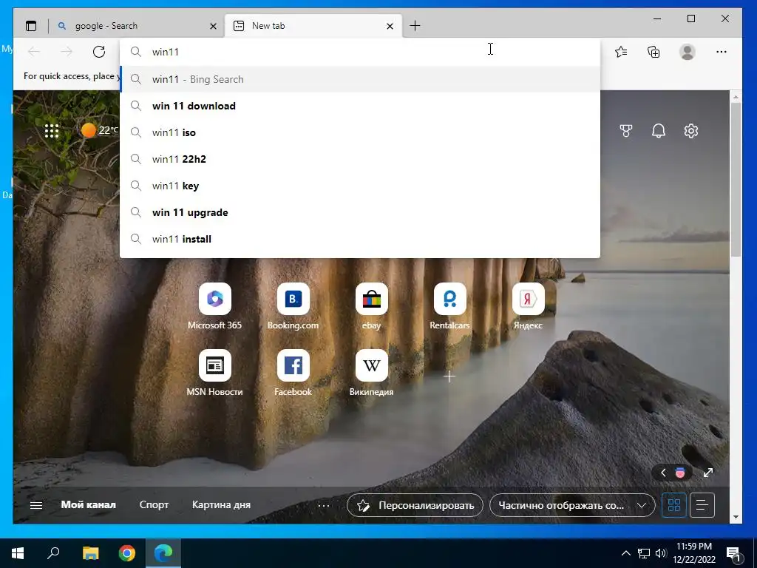
Task: Open Settings and more ellipsis menu
Action: tap(722, 52)
